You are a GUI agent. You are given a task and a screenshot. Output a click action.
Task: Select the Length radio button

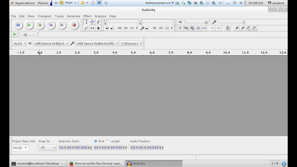click(108, 141)
